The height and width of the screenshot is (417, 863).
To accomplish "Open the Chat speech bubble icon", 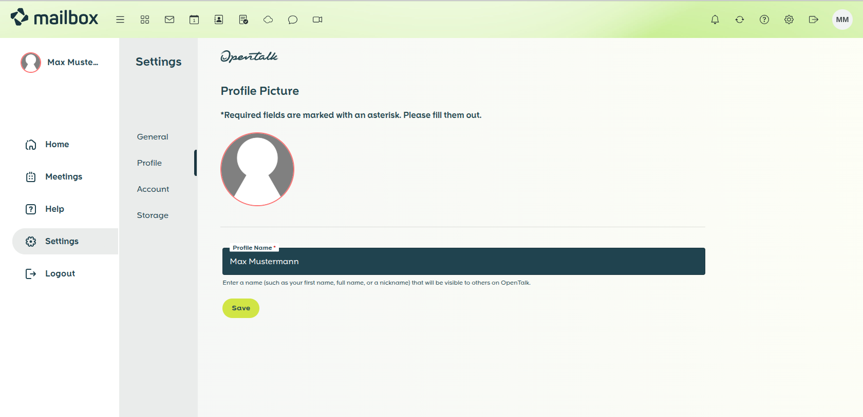I will [293, 19].
